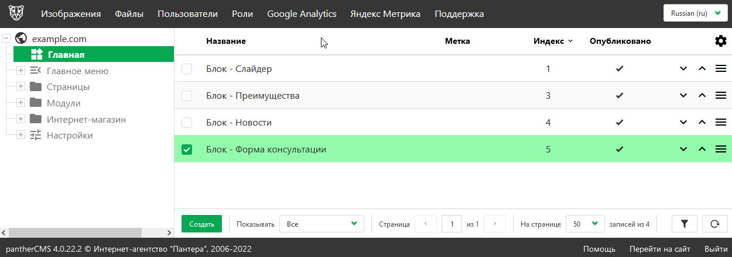This screenshot has height=257, width=732.
Task: Open the records per page dropdown
Action: coord(584,224)
